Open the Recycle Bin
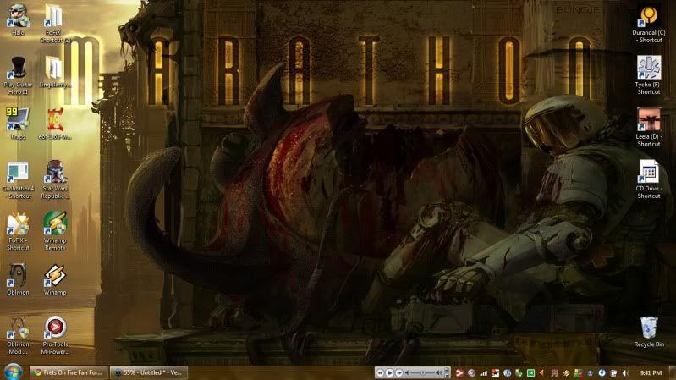Image resolution: width=676 pixels, height=380 pixels. (648, 332)
